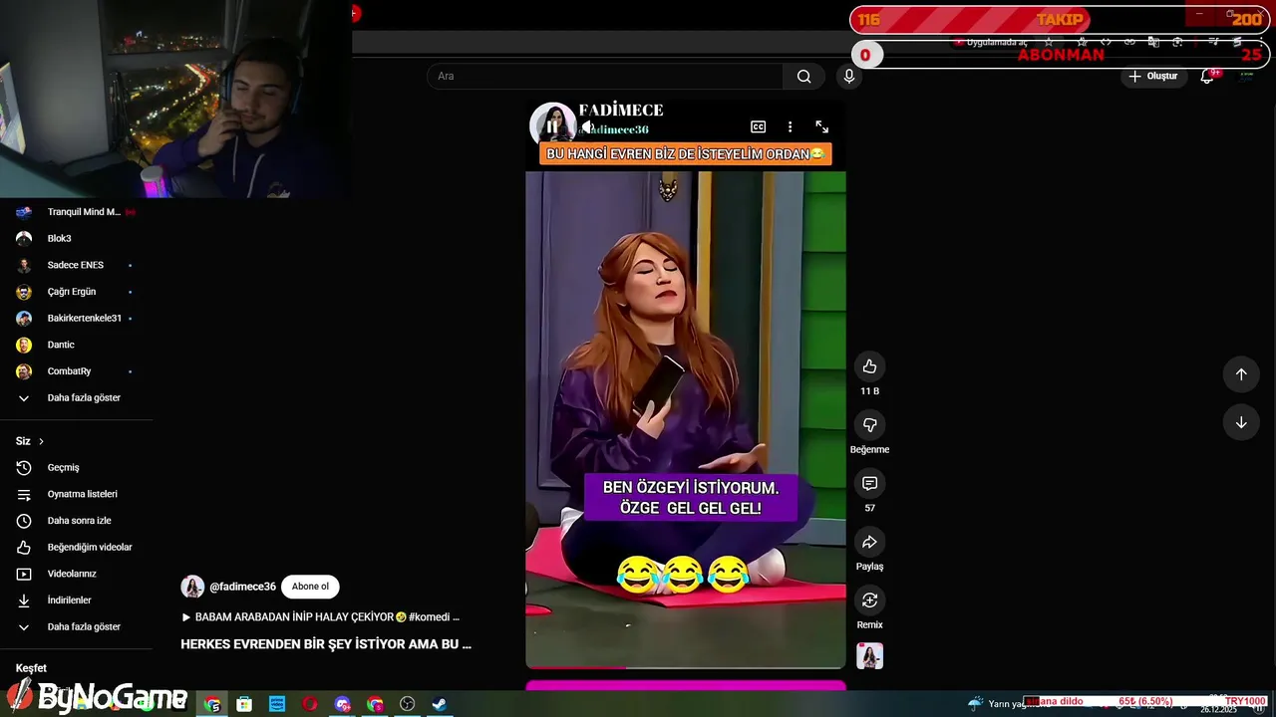Open Steam from the taskbar

click(439, 704)
